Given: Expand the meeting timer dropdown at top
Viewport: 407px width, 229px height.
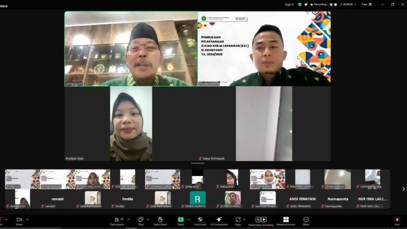Looking at the screenshot, I should pyautogui.click(x=355, y=4).
